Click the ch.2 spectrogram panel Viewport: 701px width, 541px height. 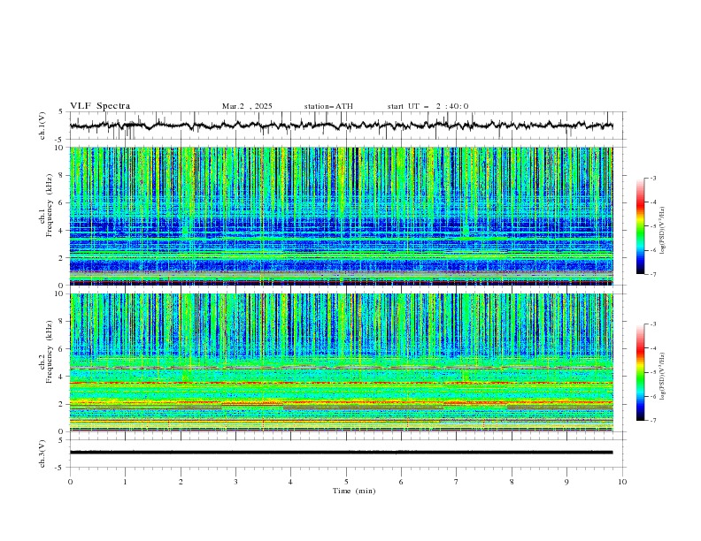point(341,362)
